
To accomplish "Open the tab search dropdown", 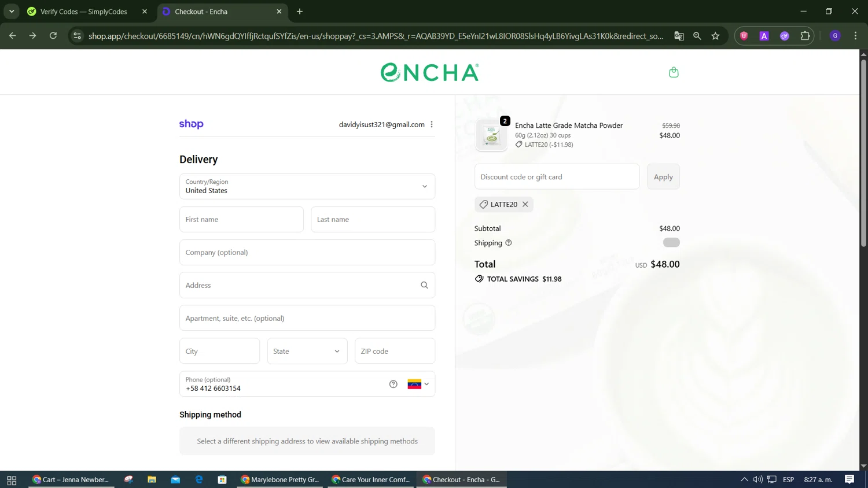I will [x=12, y=12].
